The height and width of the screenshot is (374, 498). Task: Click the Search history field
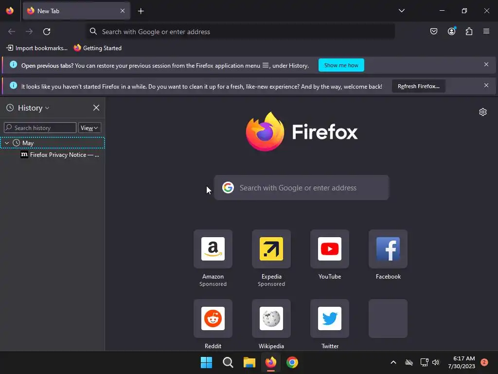click(x=40, y=128)
